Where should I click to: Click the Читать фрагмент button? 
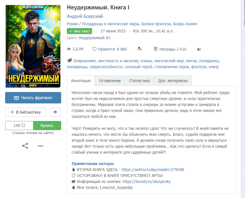point(33,98)
